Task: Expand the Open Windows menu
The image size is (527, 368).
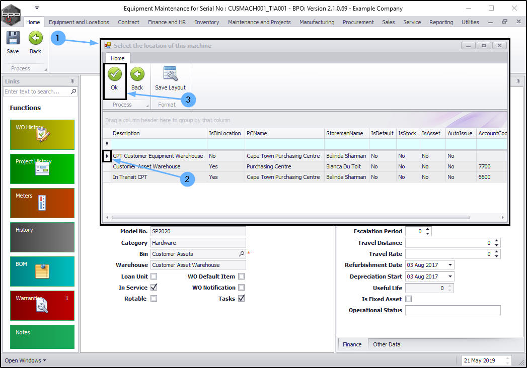Action: pyautogui.click(x=25, y=360)
